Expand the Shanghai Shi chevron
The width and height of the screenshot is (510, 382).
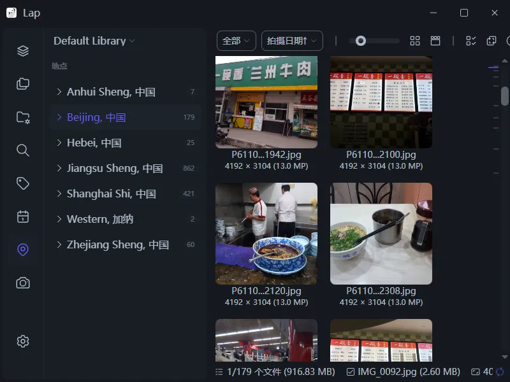59,194
